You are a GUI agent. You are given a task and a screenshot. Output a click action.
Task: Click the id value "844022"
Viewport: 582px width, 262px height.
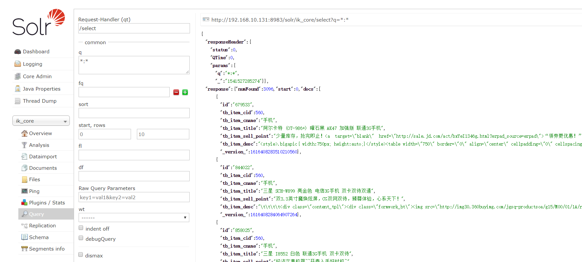click(x=242, y=167)
